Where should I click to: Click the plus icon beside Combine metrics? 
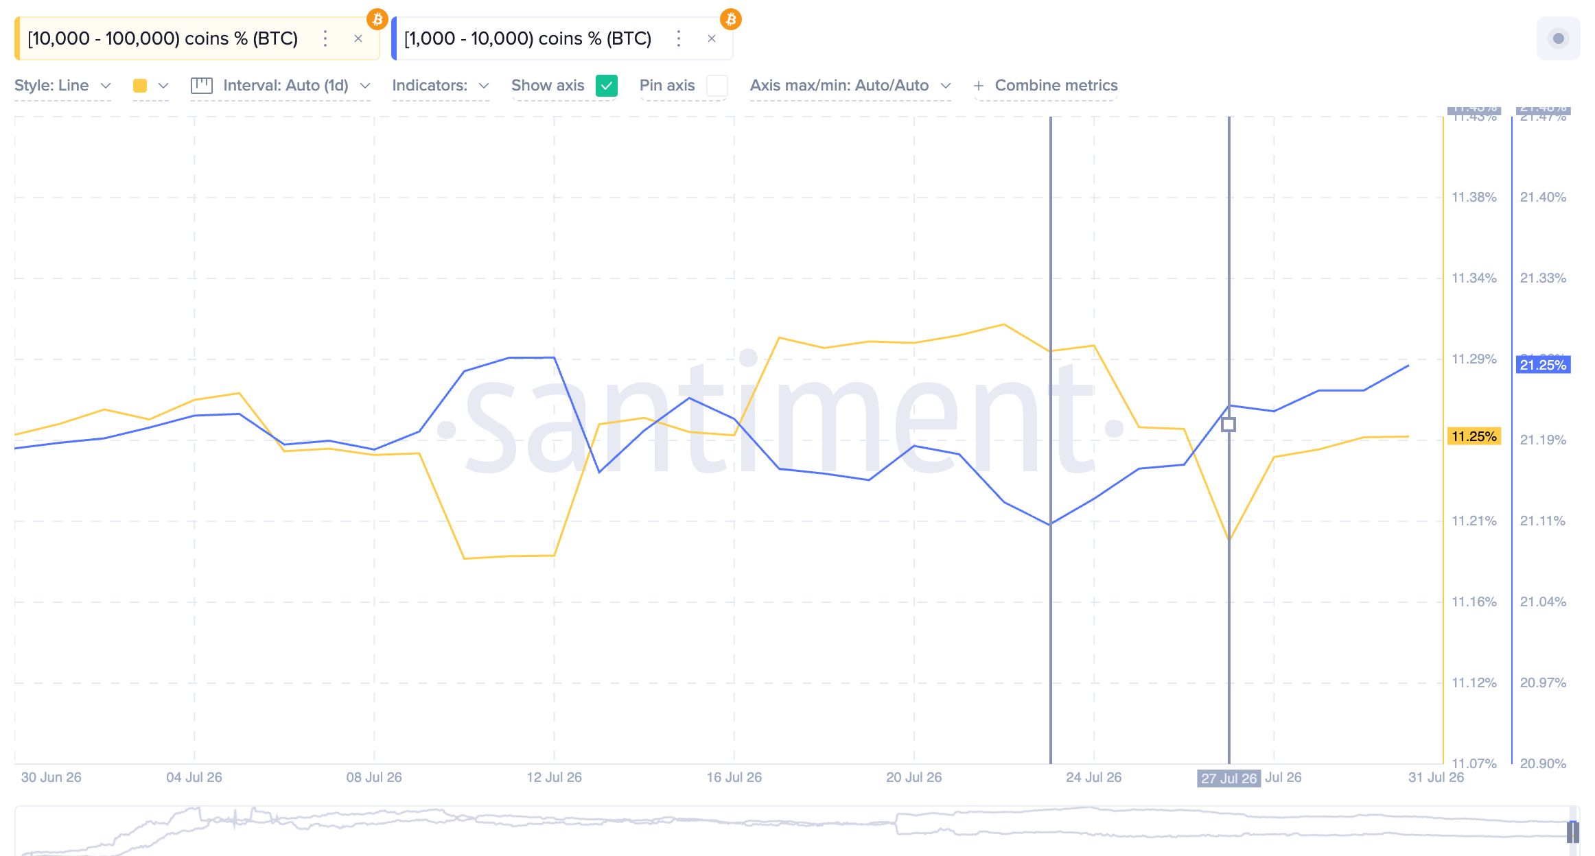tap(979, 86)
